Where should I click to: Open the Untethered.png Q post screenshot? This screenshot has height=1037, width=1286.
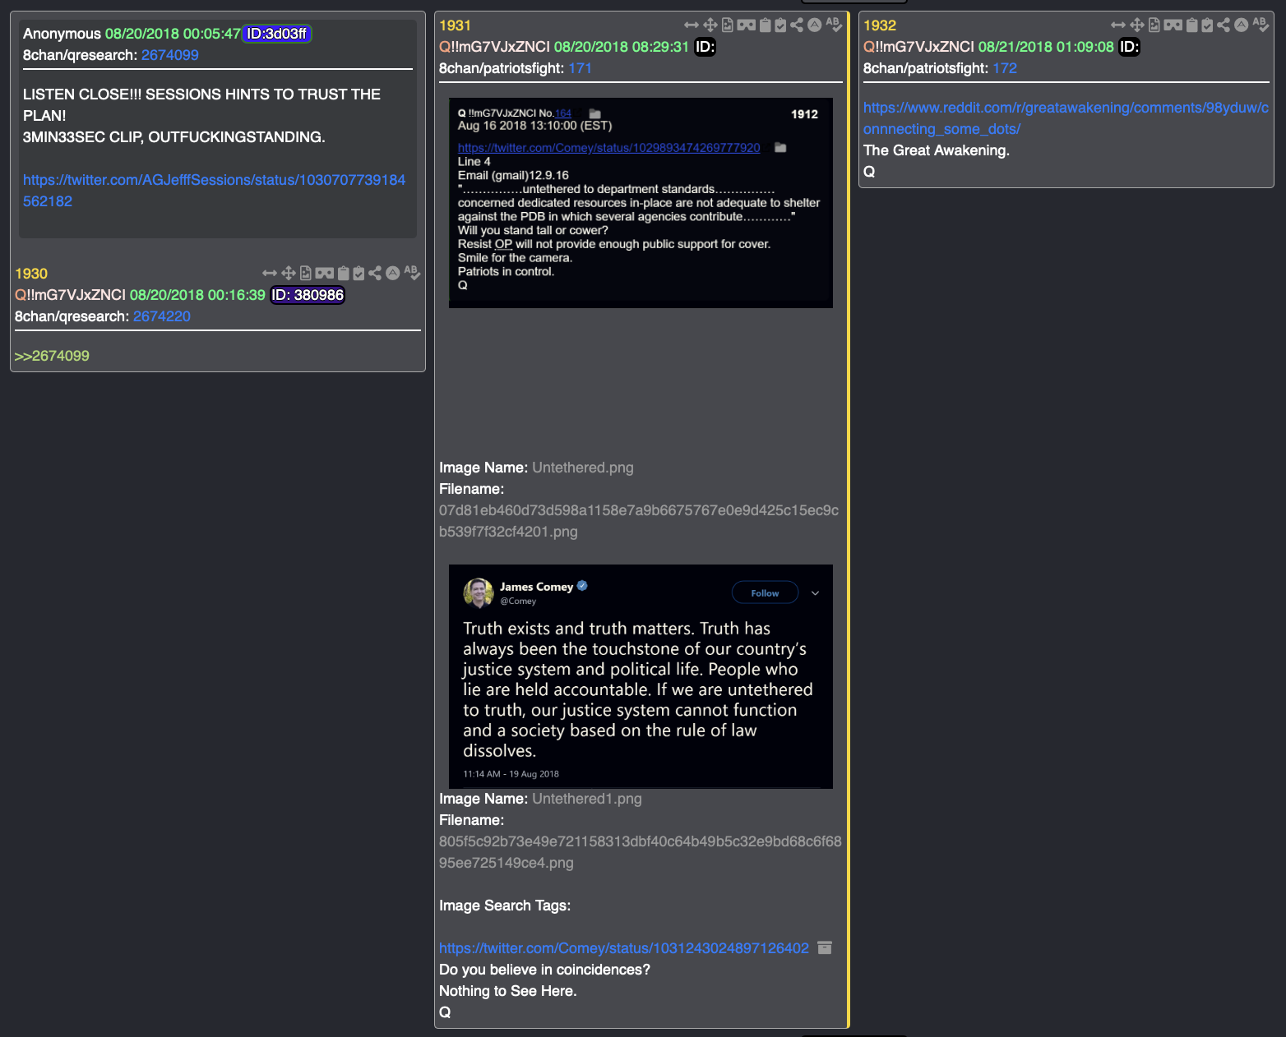(641, 203)
